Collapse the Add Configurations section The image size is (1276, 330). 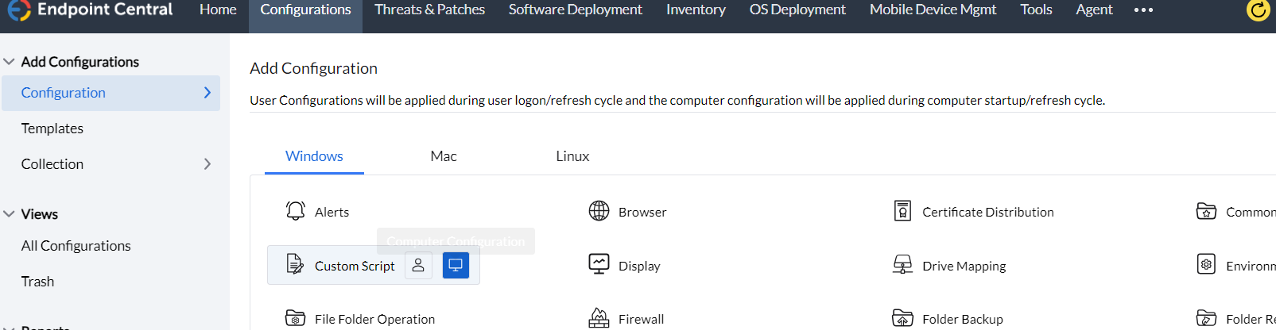pyautogui.click(x=10, y=62)
